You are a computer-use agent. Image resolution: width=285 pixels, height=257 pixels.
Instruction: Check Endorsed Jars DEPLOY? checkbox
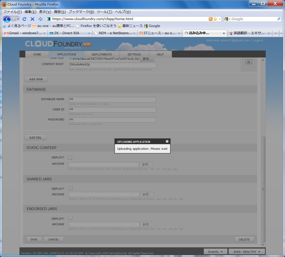(x=70, y=218)
